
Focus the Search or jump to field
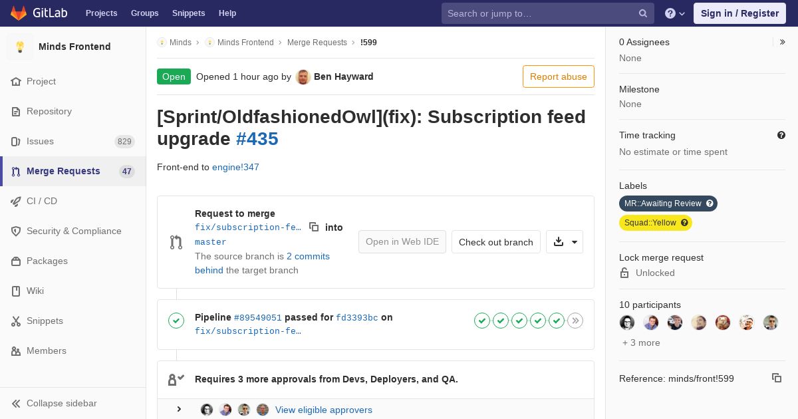tap(548, 13)
